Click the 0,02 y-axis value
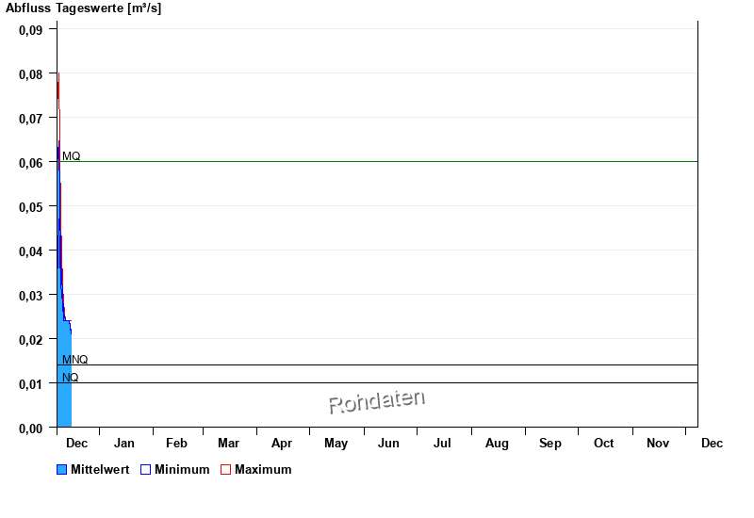Viewport: 754px width, 518px height. 31,340
